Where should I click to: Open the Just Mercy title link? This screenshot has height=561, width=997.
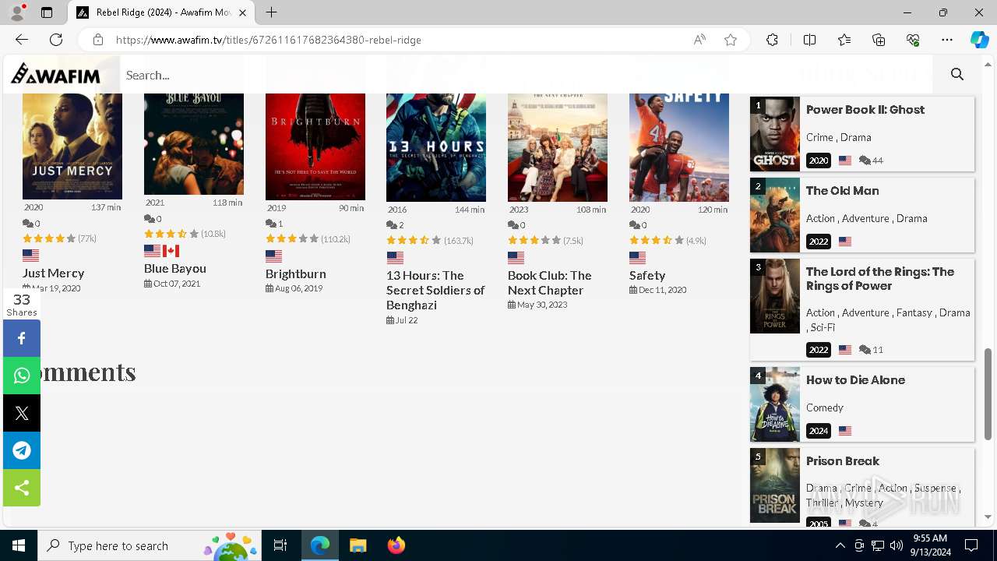(x=54, y=273)
